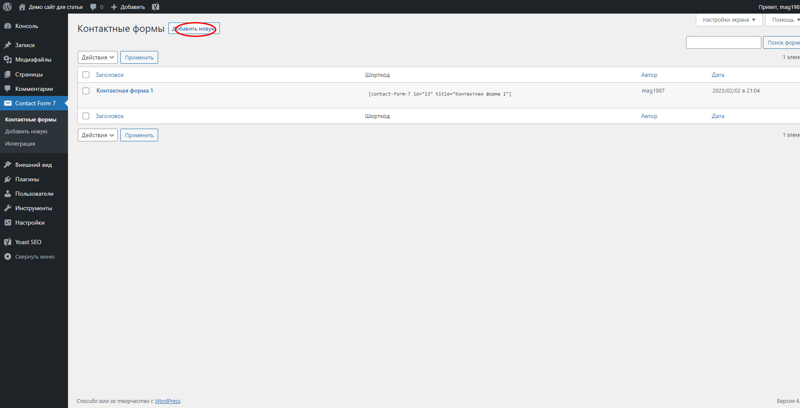800x408 pixels.
Task: Click the Консоль dashboard icon
Action: pyautogui.click(x=8, y=26)
